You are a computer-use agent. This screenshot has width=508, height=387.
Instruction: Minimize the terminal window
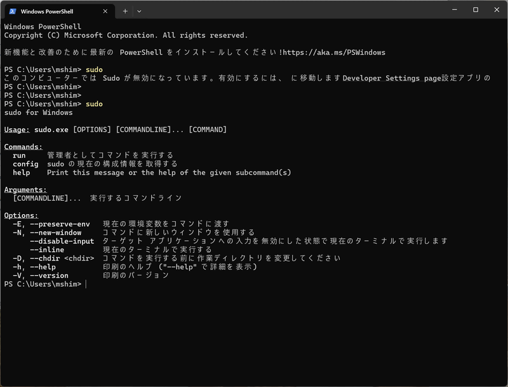pos(453,10)
